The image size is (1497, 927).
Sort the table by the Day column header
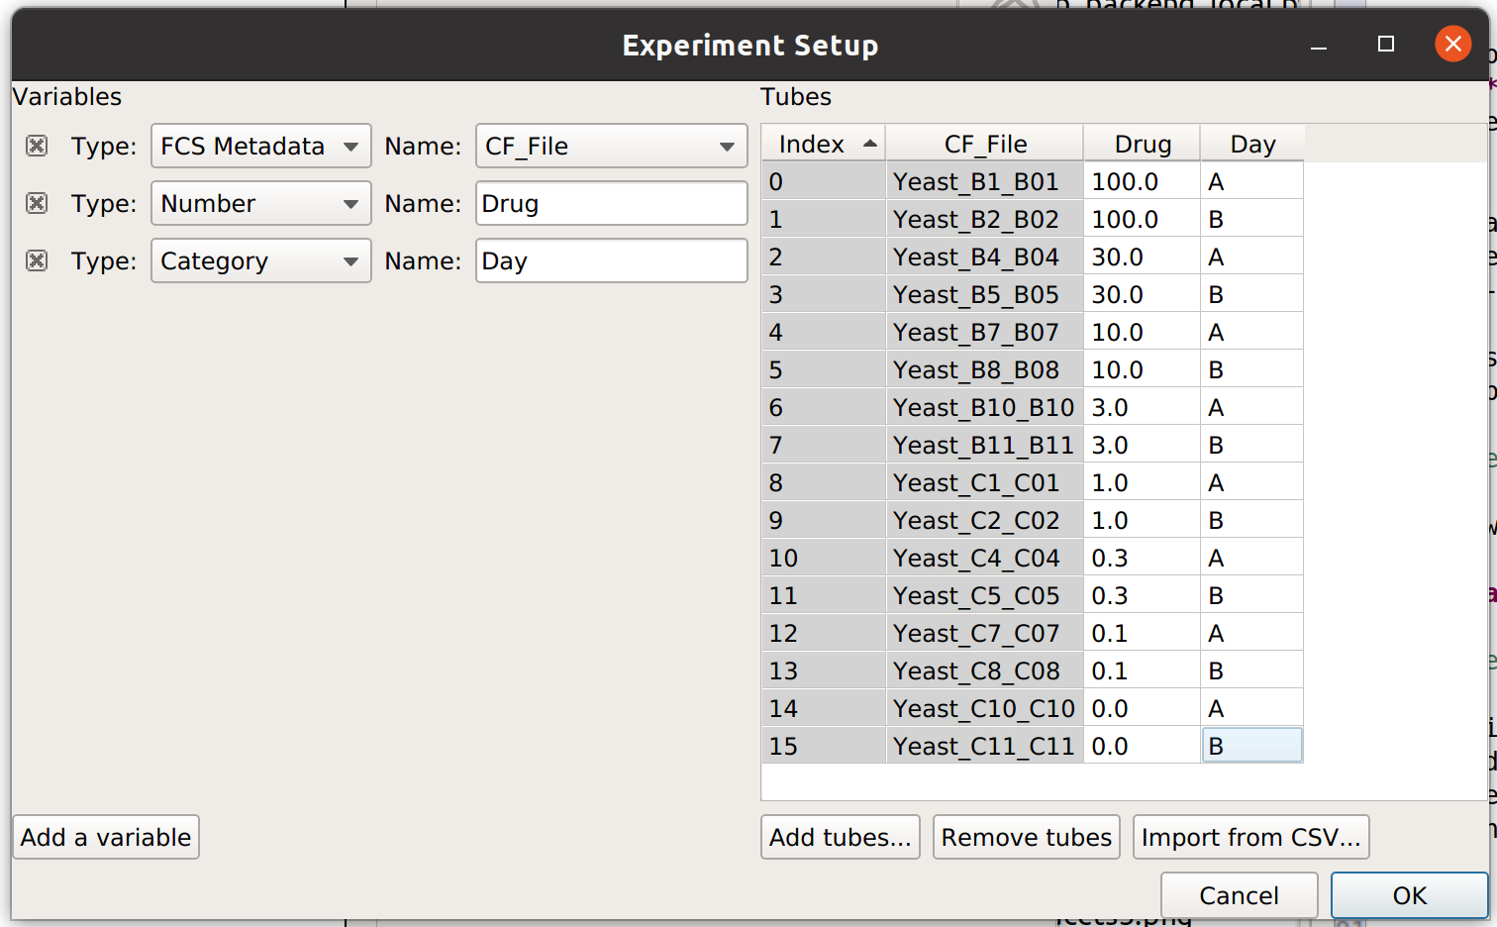pyautogui.click(x=1252, y=144)
